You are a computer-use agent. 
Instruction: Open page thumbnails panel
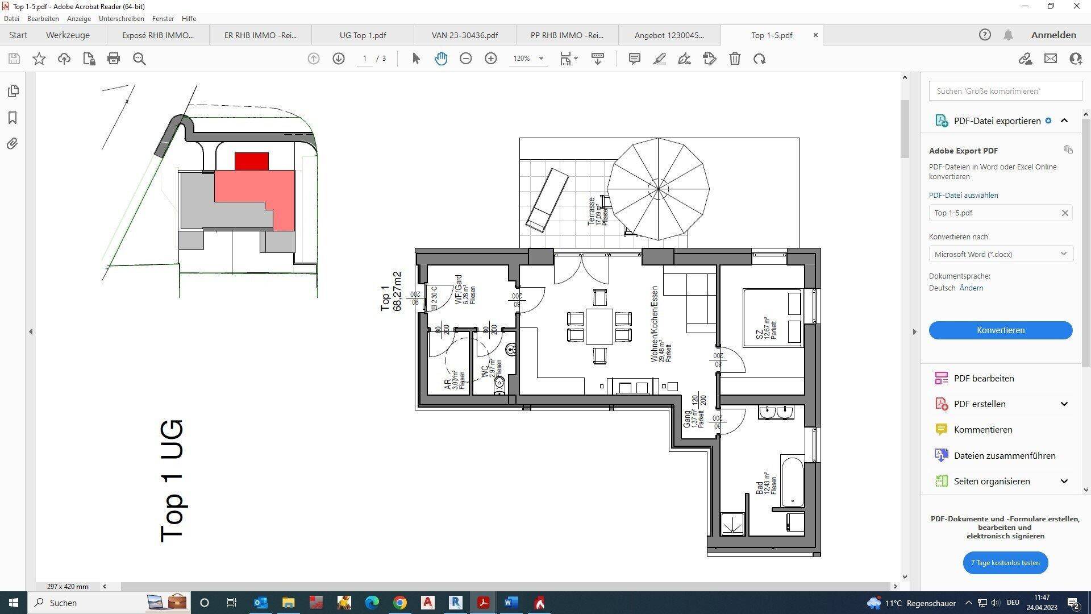13,91
